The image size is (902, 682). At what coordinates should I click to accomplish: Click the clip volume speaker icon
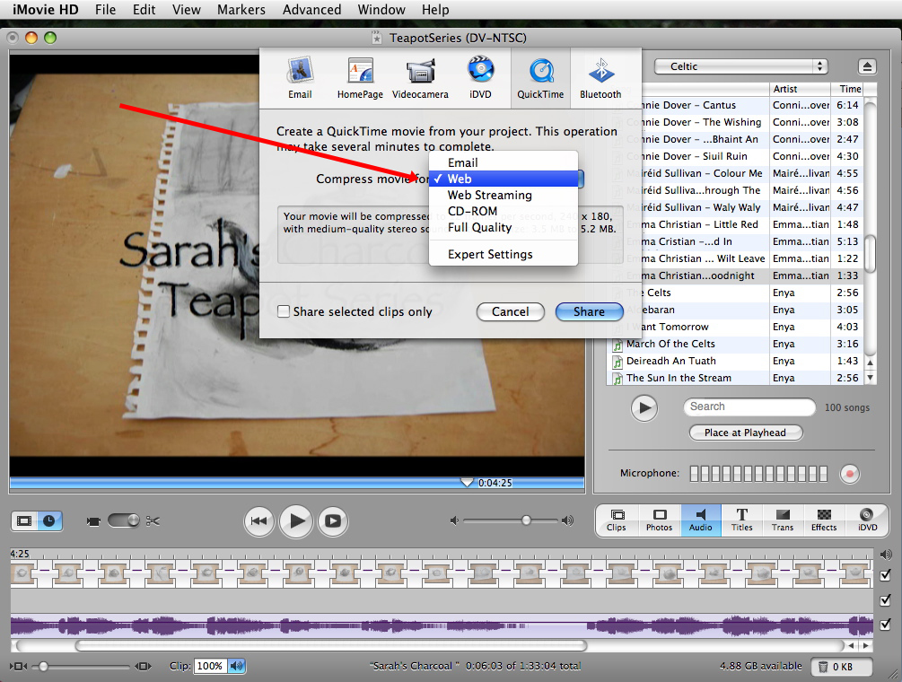coord(236,666)
